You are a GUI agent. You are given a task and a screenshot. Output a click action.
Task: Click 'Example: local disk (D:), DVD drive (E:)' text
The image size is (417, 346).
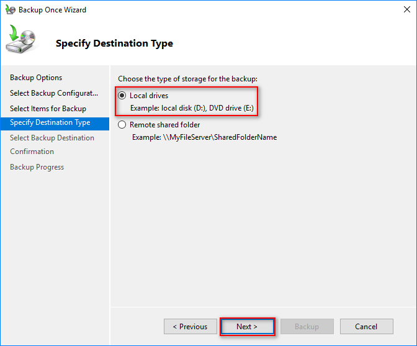pyautogui.click(x=192, y=108)
